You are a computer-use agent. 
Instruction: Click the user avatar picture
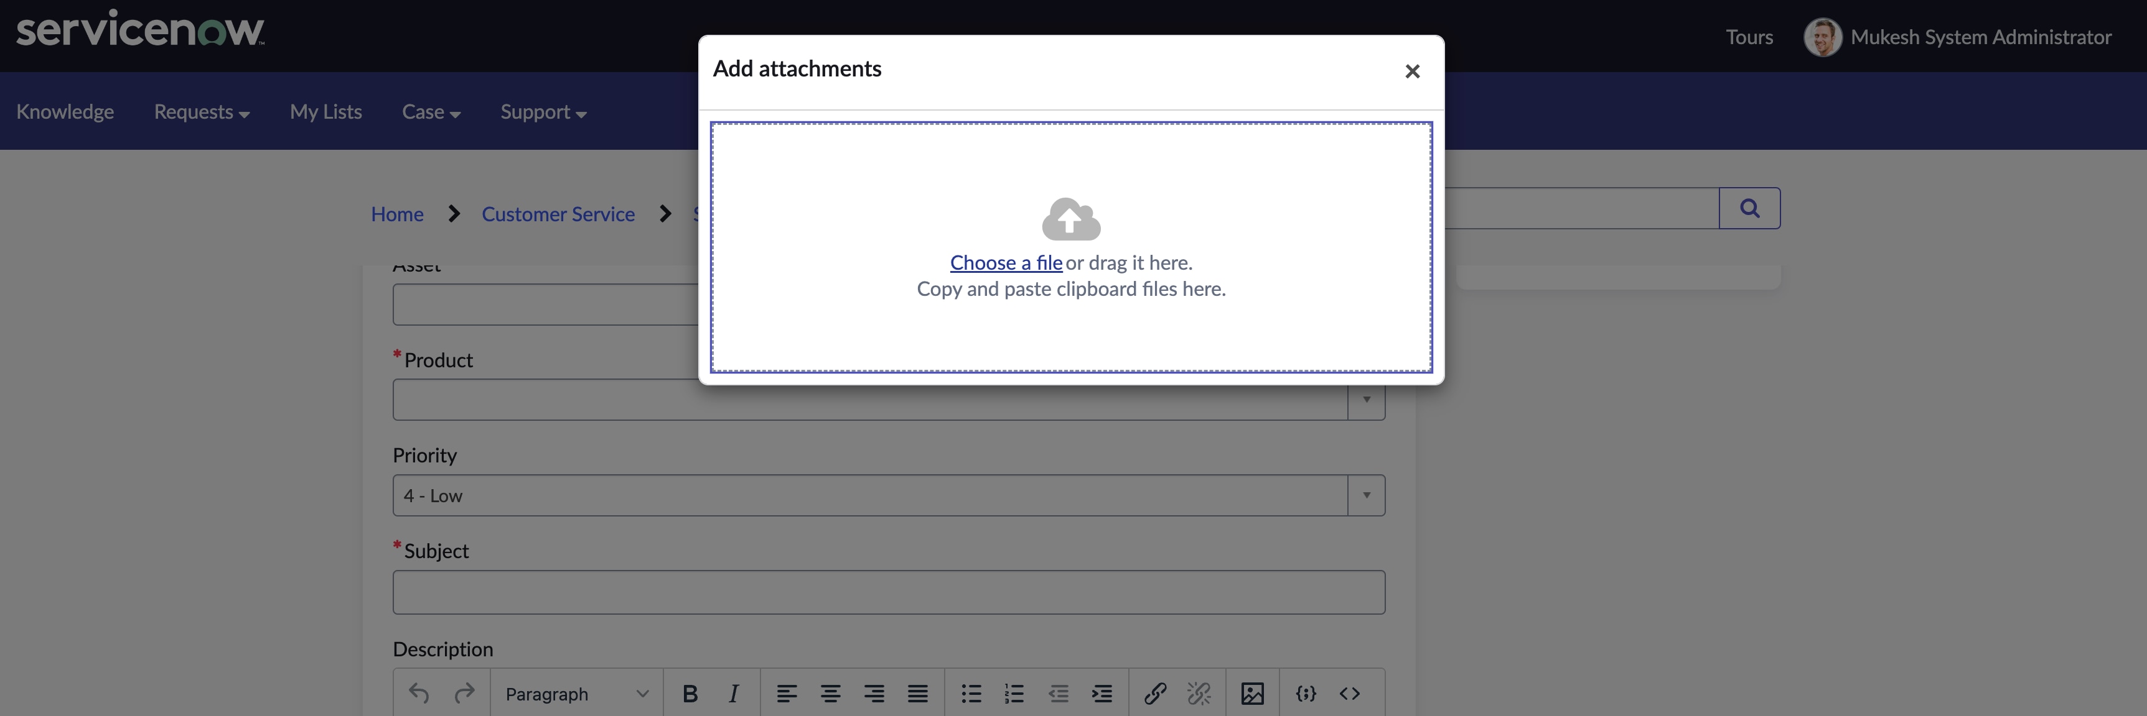(x=1822, y=37)
